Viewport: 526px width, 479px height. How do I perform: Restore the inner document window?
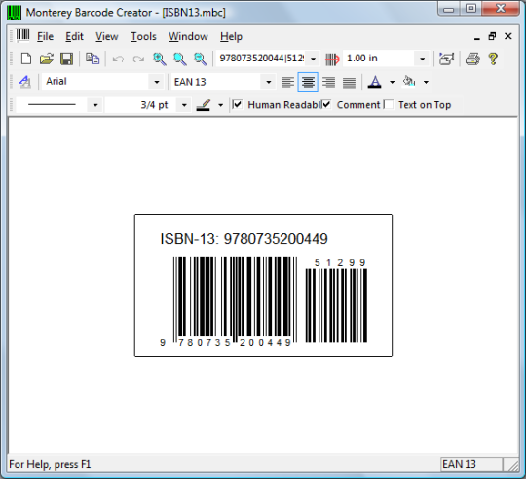coord(492,36)
